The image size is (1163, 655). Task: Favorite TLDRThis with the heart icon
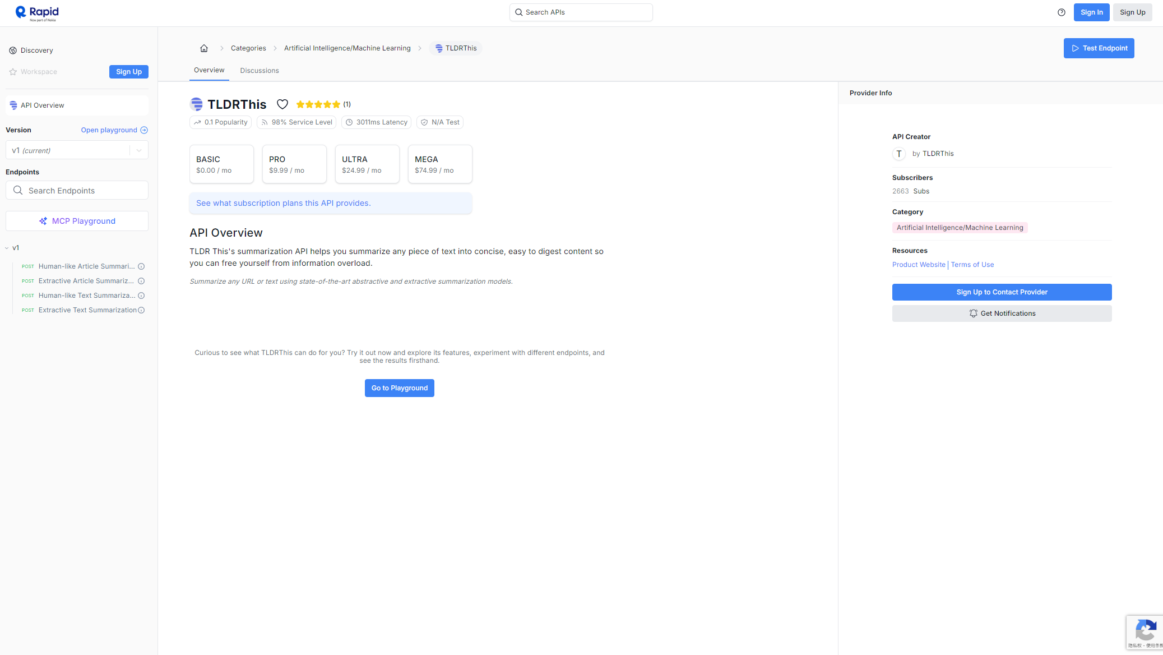click(x=282, y=104)
